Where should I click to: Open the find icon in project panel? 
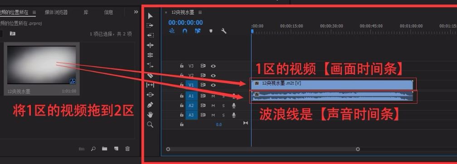(93, 149)
